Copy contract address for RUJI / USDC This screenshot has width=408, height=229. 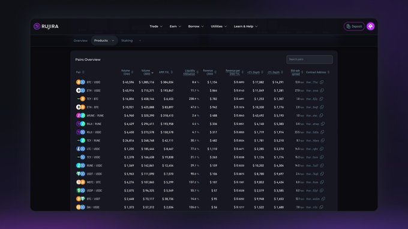pos(322,132)
